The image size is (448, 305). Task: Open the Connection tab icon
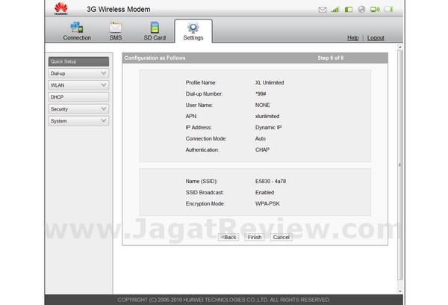click(77, 28)
